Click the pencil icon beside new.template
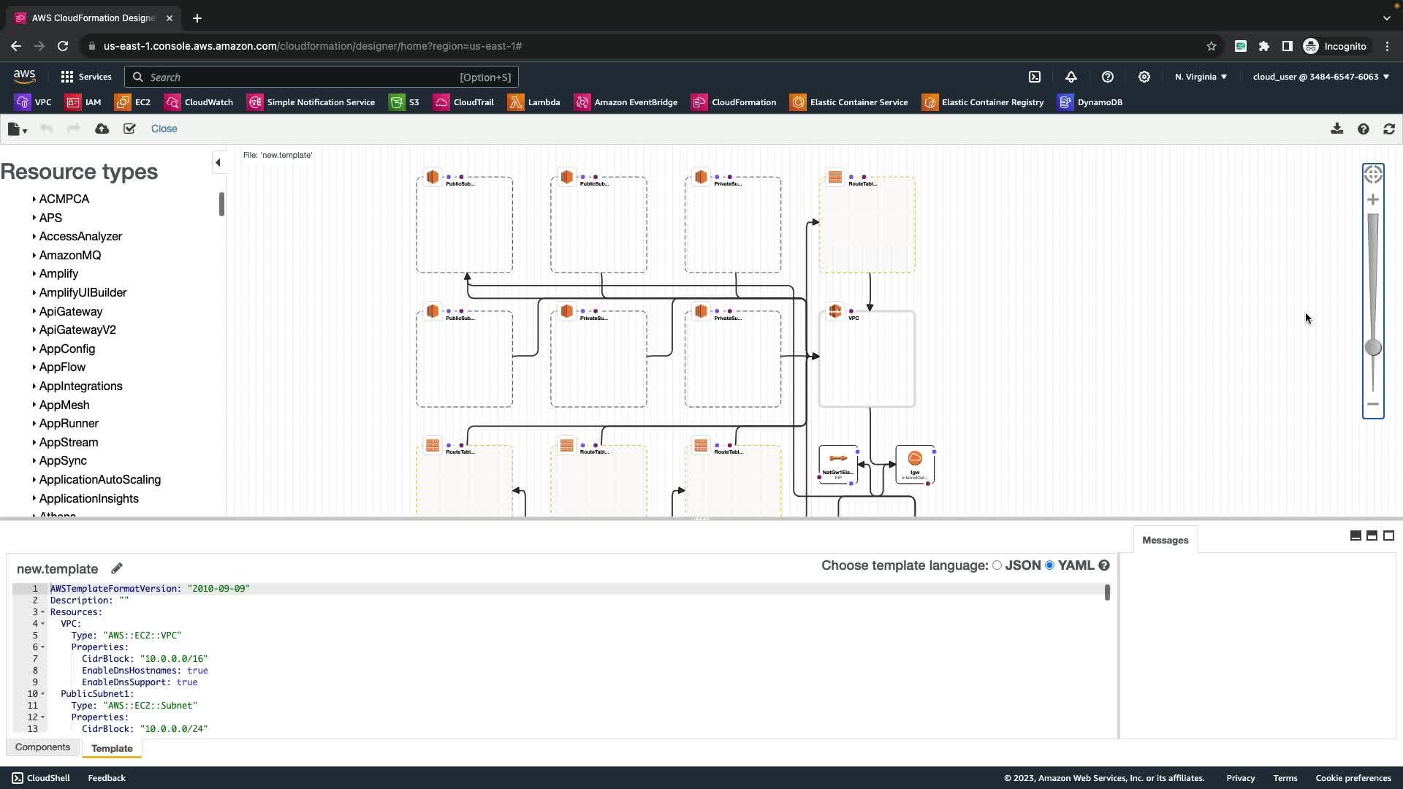This screenshot has width=1403, height=789. [x=117, y=568]
